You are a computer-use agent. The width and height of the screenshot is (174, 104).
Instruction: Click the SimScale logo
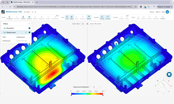point(3,12)
